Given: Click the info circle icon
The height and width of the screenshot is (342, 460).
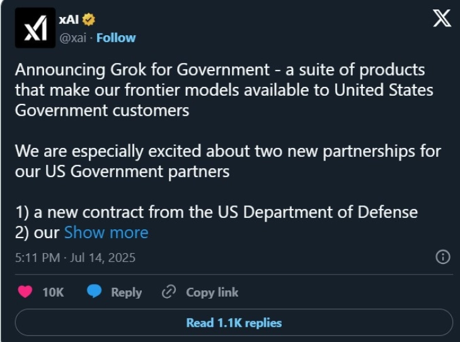Looking at the screenshot, I should point(443,257).
